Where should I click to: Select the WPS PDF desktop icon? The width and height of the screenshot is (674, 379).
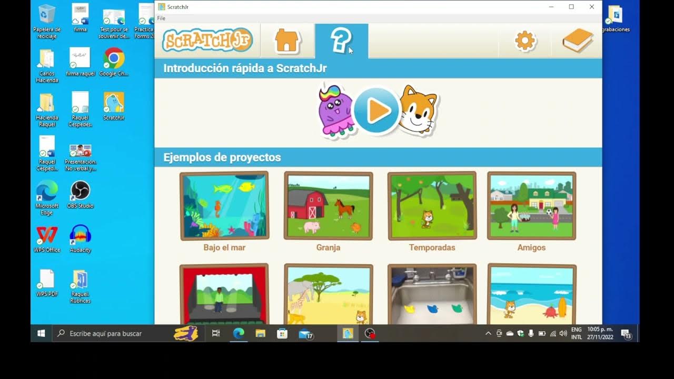click(x=47, y=283)
